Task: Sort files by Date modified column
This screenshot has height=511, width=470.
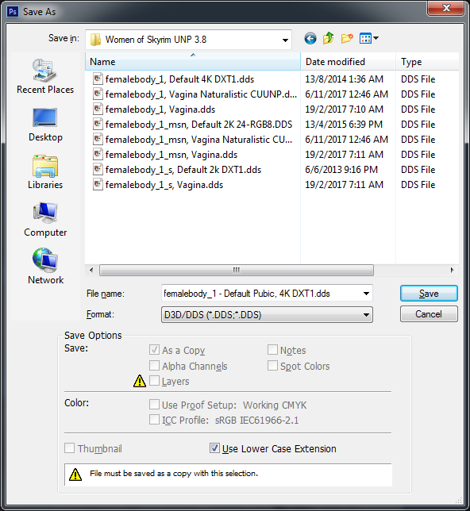Action: click(x=348, y=62)
